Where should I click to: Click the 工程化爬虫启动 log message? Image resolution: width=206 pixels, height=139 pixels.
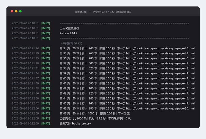click(69, 28)
